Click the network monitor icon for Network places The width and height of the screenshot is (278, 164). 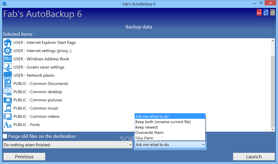click(x=8, y=75)
